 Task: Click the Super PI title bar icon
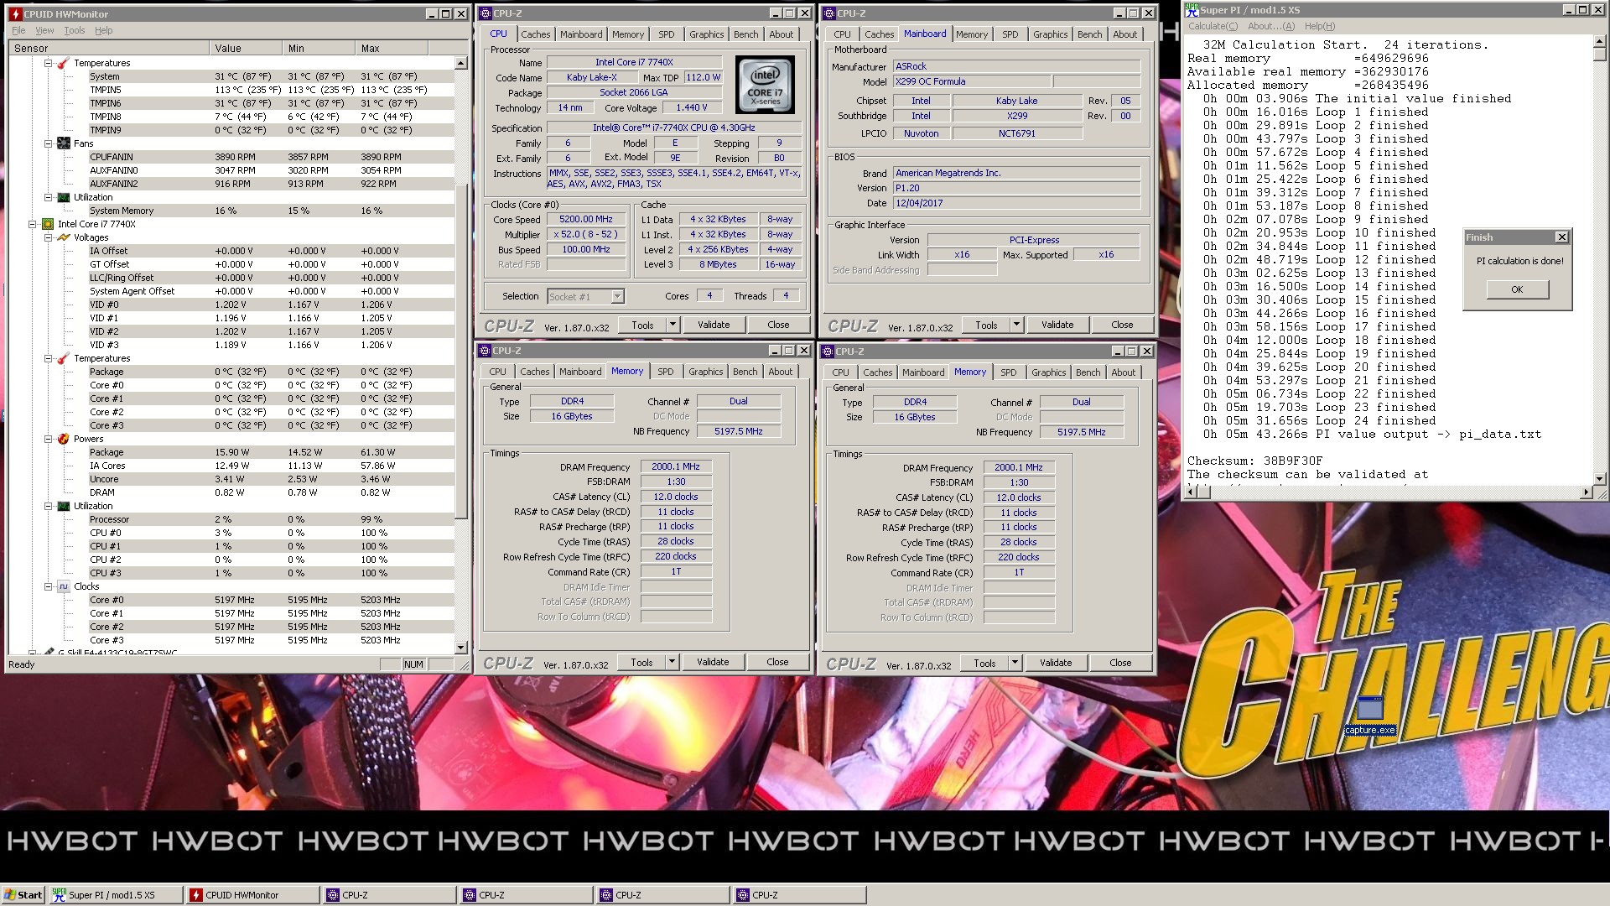click(1192, 9)
